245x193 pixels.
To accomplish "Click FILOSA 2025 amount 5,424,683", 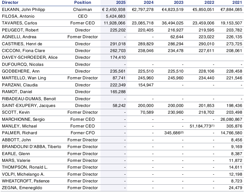I will [116, 16].
